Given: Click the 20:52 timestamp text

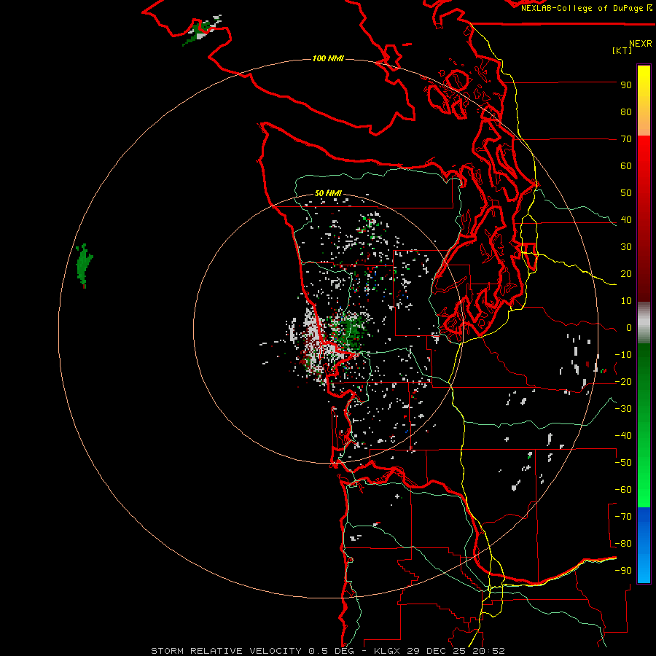Looking at the screenshot, I should pos(488,651).
